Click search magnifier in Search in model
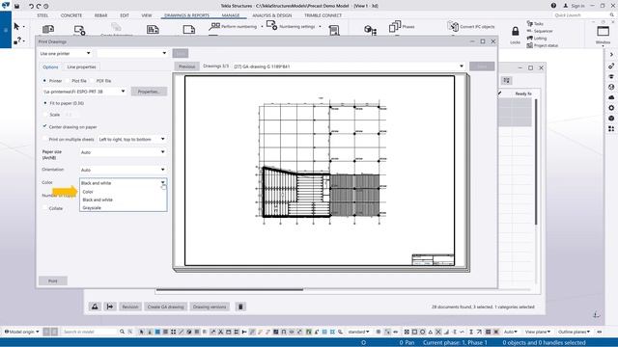This screenshot has height=347, width=618. [123, 332]
